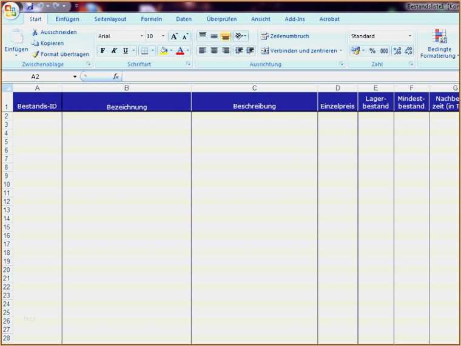The height and width of the screenshot is (346, 461).
Task: Click the yellow fill color bucket
Action: (163, 51)
